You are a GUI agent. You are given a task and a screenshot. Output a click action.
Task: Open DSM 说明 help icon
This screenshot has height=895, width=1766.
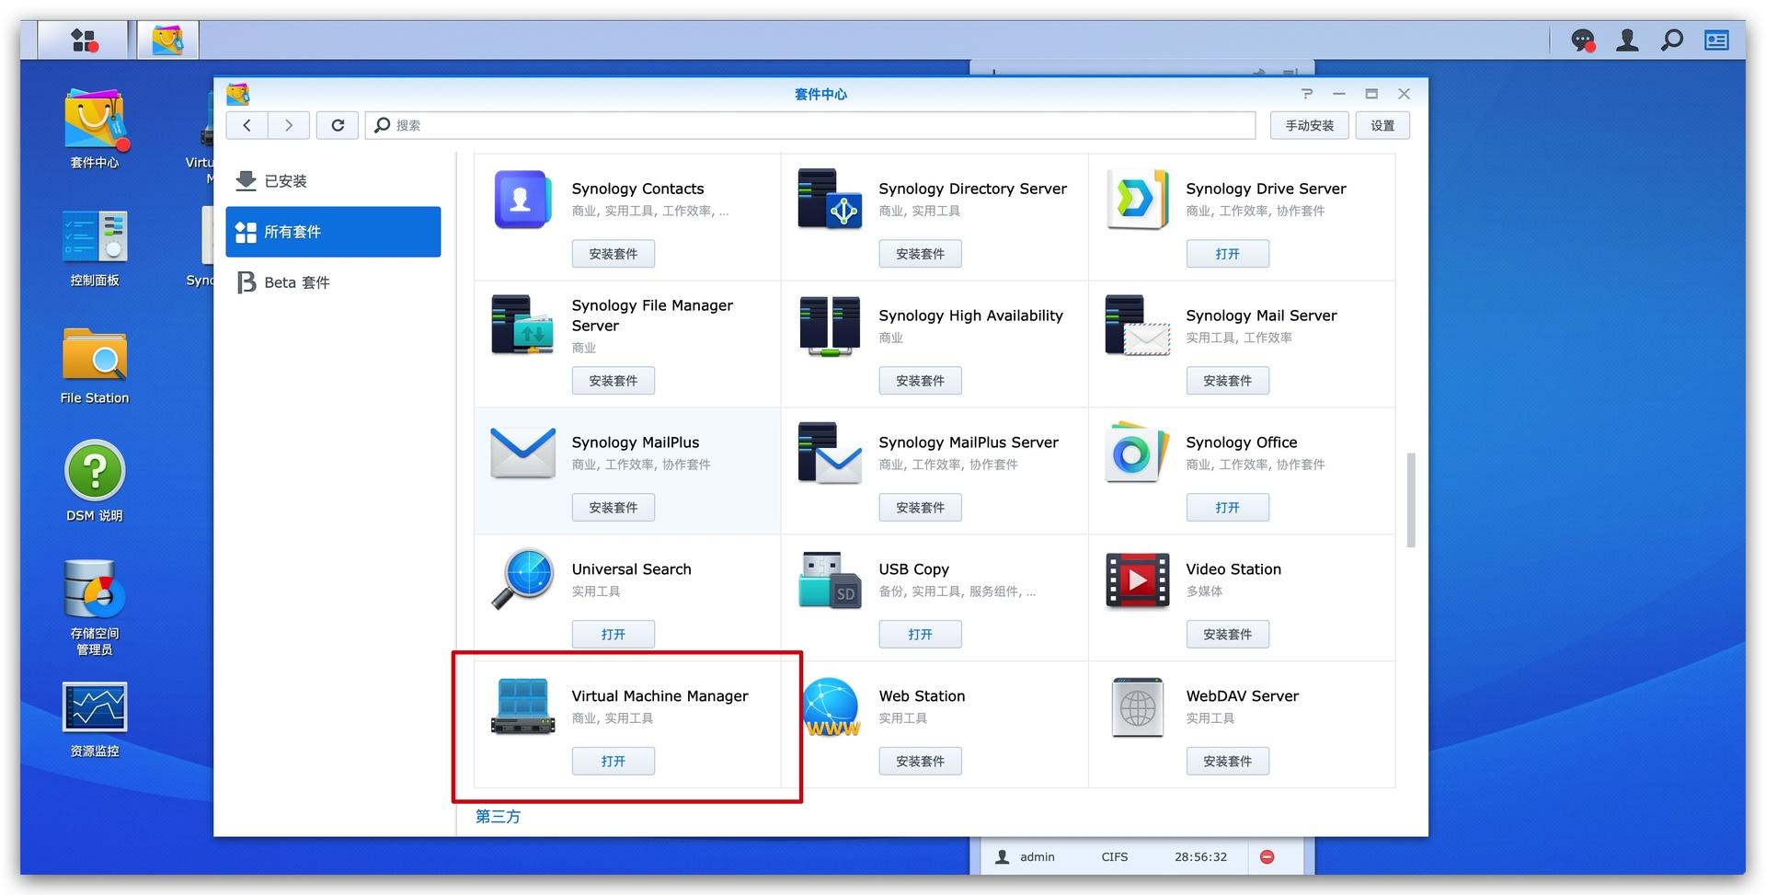pos(95,482)
